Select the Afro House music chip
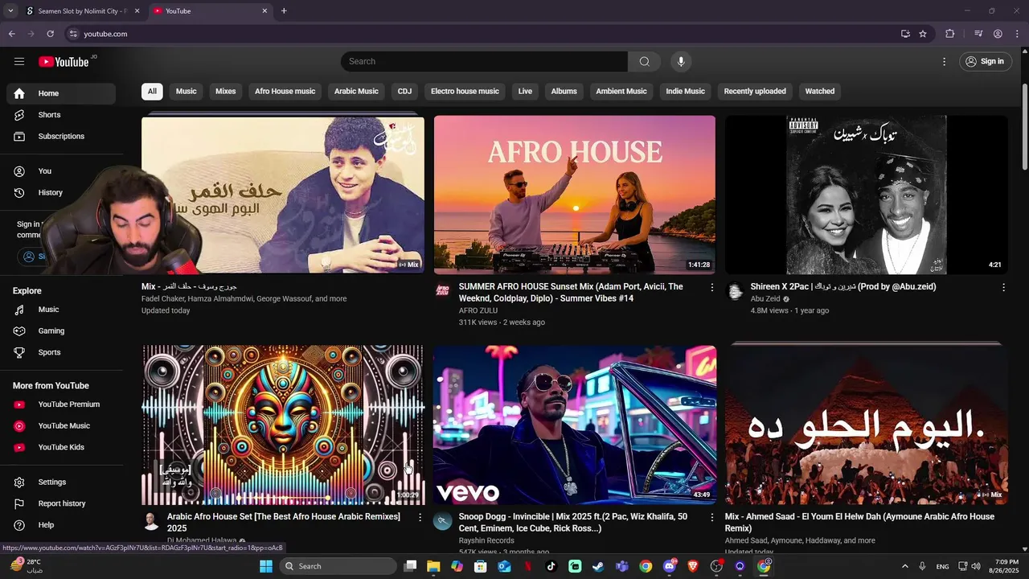The width and height of the screenshot is (1029, 579). (x=285, y=92)
